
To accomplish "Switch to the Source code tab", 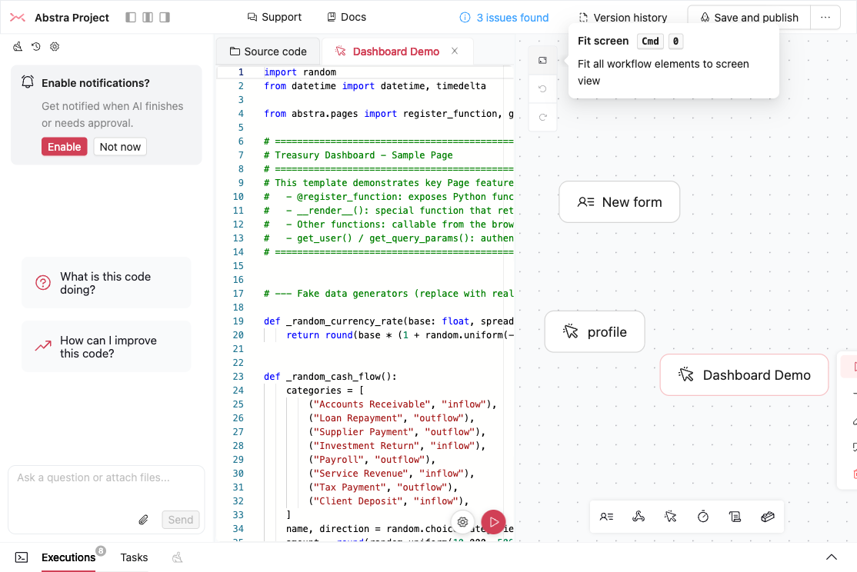I will click(267, 51).
